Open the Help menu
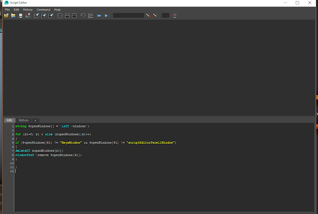Screen dimensions: 318x214 click(x=58, y=9)
